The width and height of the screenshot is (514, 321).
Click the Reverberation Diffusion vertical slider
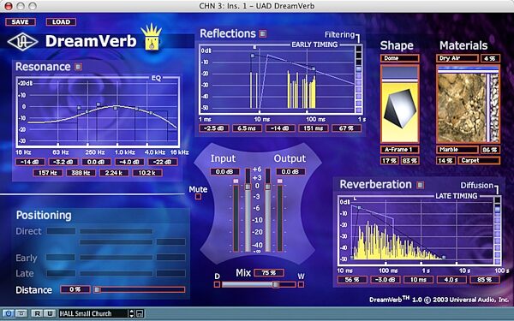(x=498, y=230)
